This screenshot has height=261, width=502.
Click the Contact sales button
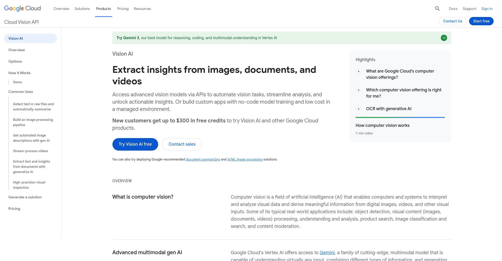[182, 144]
